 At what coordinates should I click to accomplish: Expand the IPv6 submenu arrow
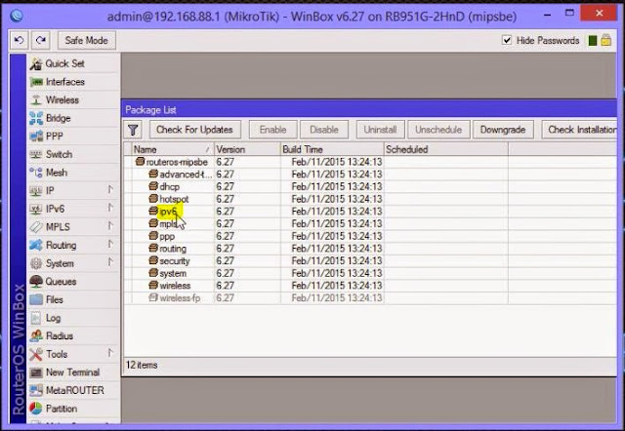pos(110,208)
